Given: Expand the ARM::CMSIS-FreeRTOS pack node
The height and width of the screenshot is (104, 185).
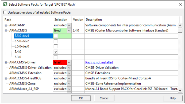Looking at the screenshot, I should (x=6, y=78).
